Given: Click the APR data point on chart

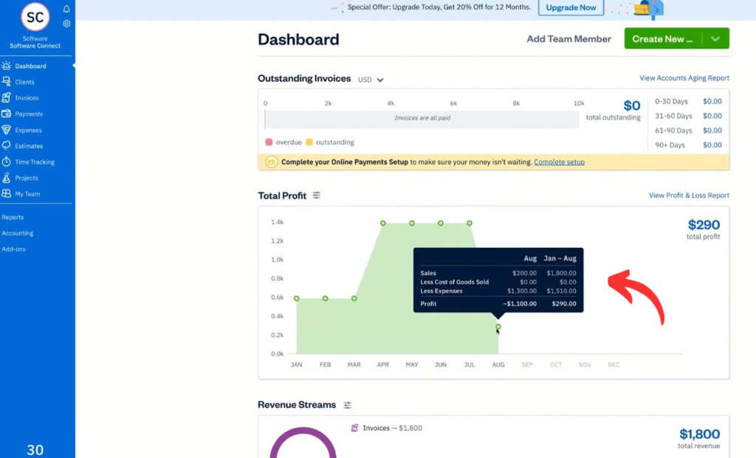Looking at the screenshot, I should pos(383,223).
